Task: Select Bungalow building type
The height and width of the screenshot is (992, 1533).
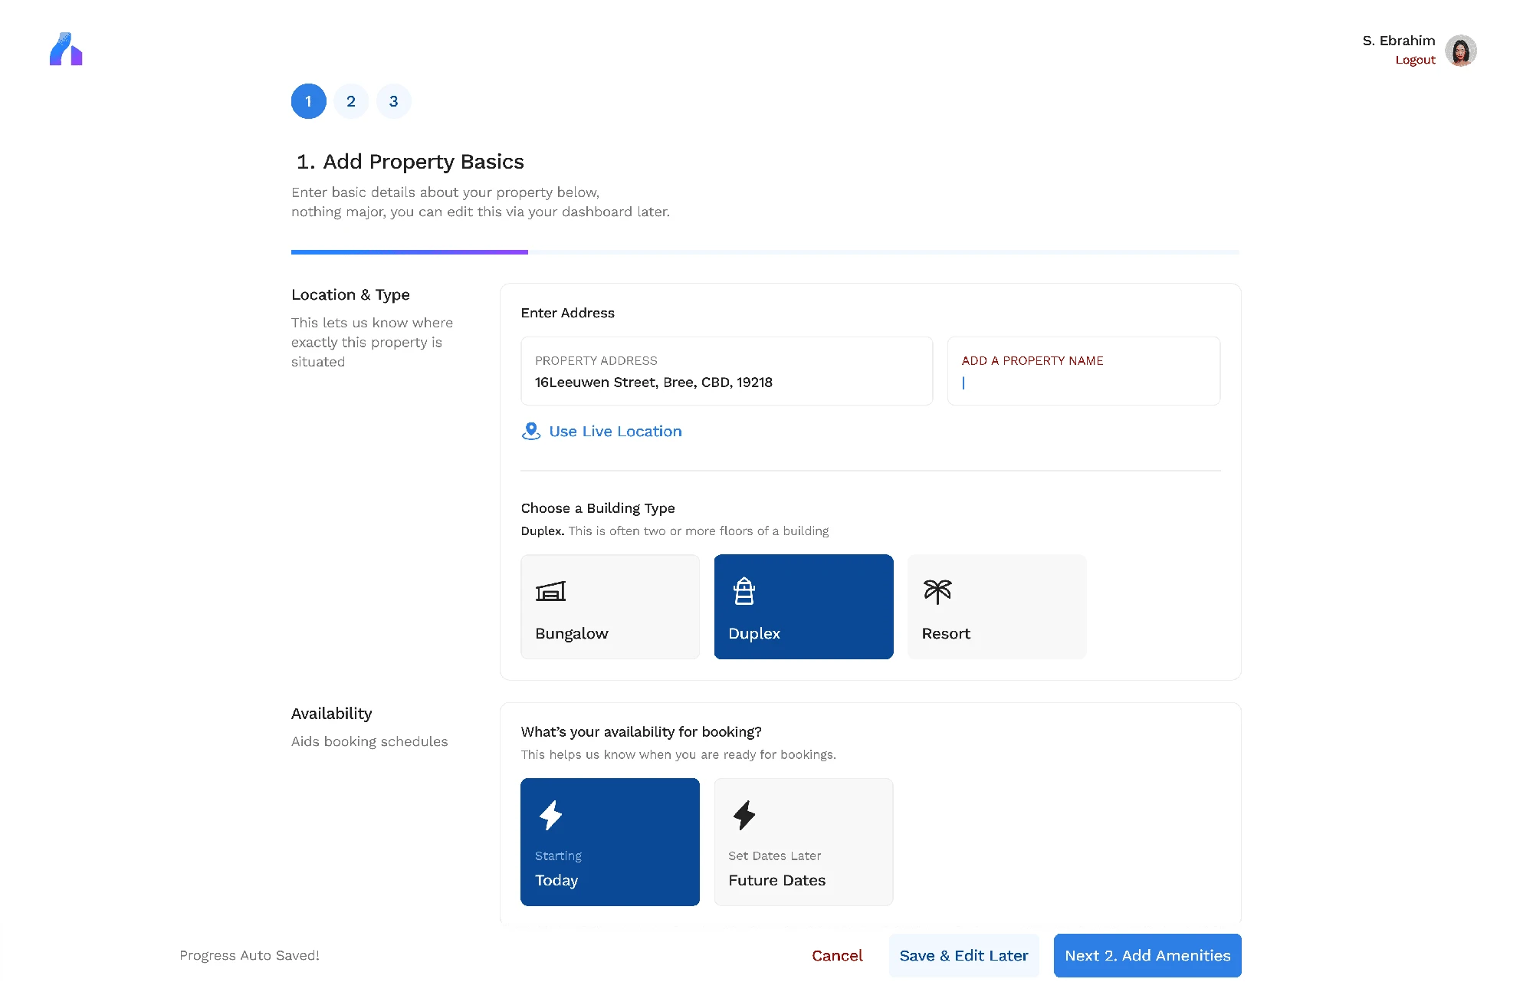Action: [610, 606]
